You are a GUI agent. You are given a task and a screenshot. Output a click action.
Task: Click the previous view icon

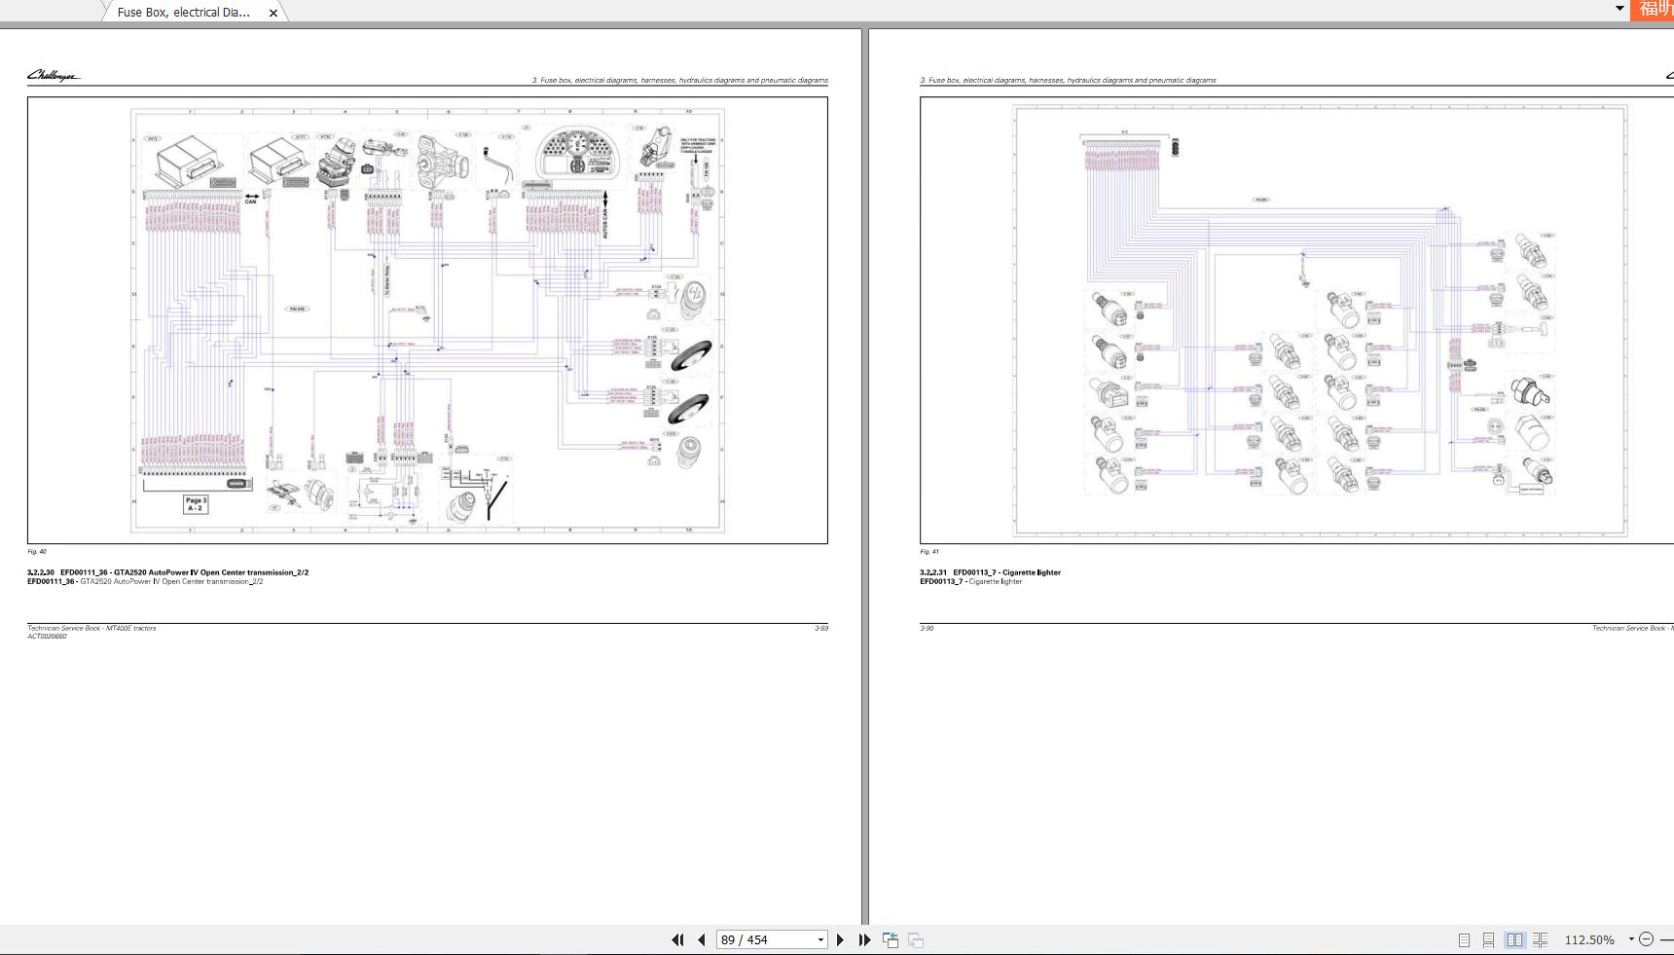[x=891, y=939]
